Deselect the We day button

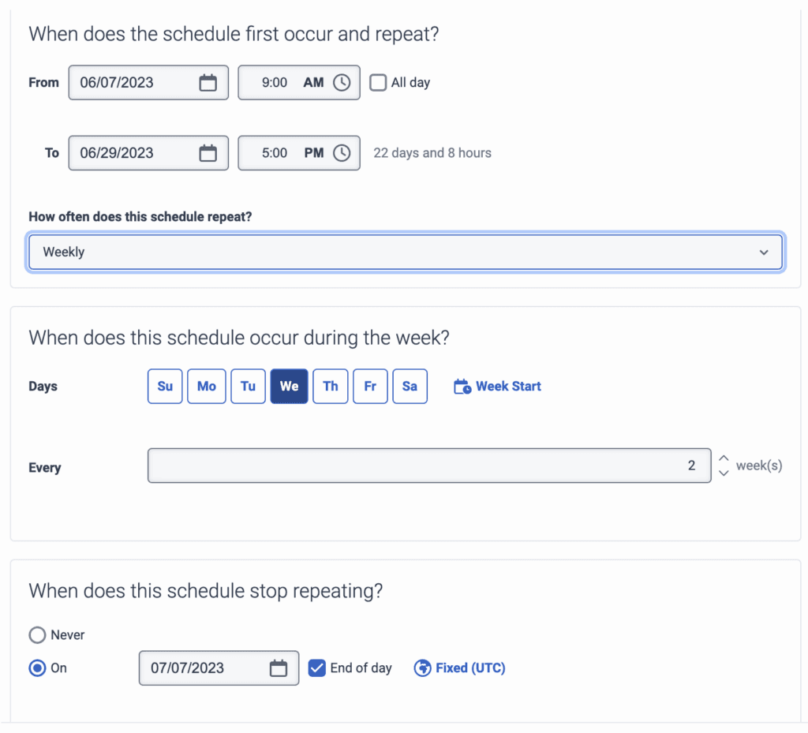click(289, 387)
